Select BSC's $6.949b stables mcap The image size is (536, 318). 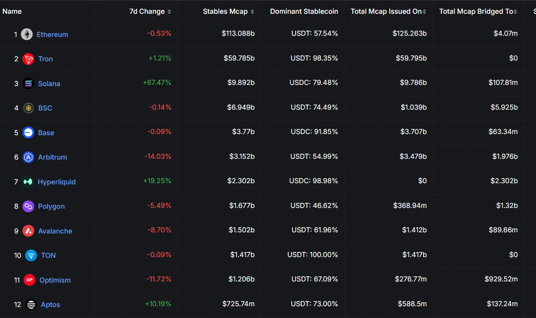point(241,107)
